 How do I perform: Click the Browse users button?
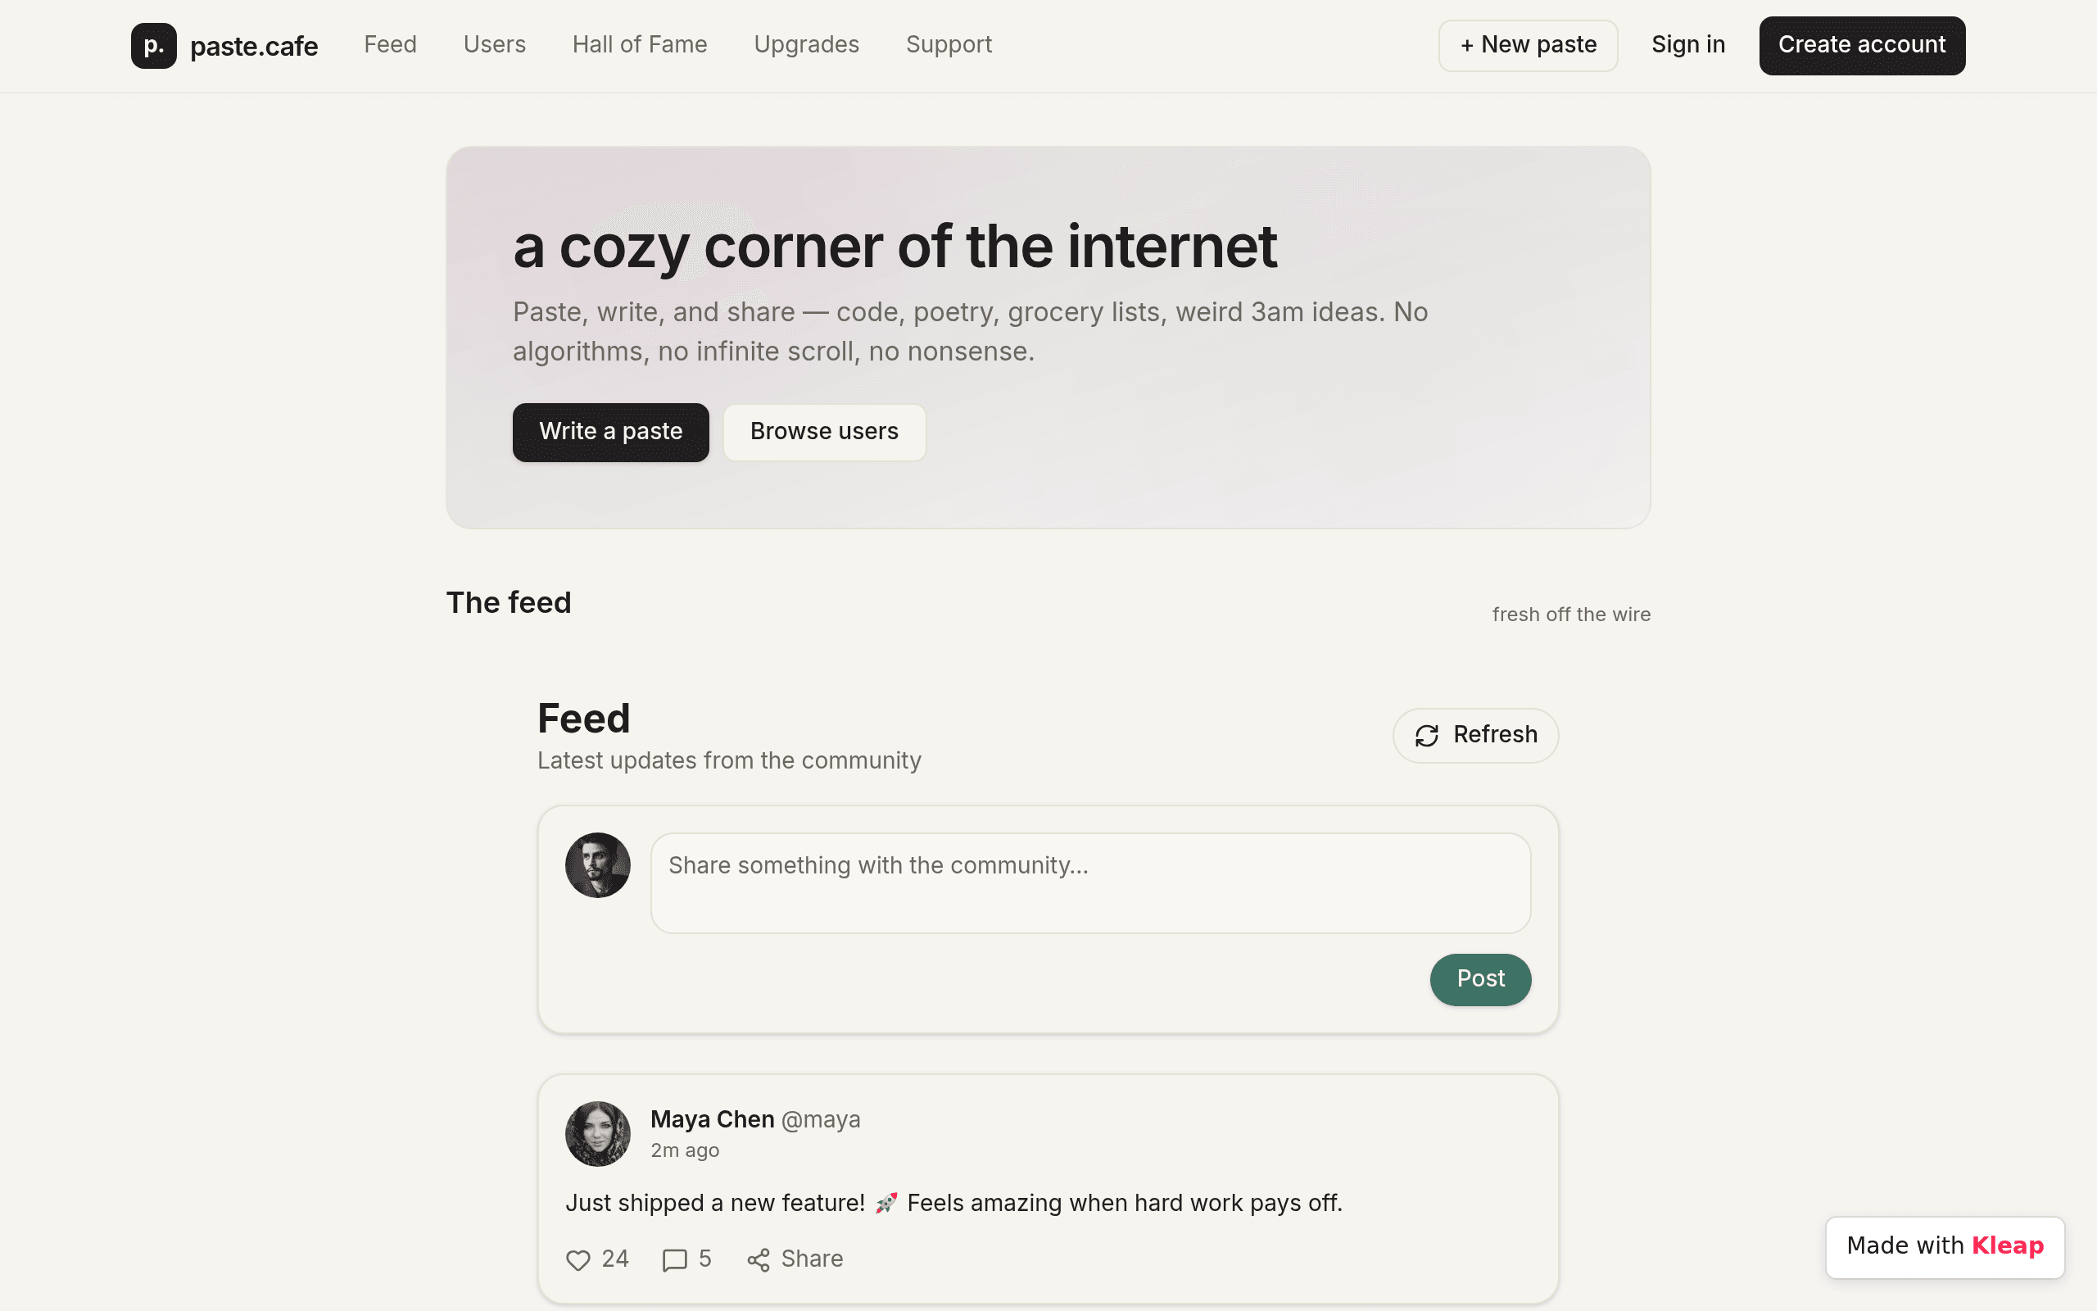[x=824, y=432]
